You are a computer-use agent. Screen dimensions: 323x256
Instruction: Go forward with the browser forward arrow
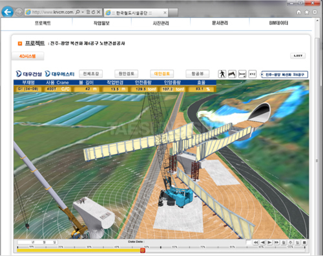point(19,12)
